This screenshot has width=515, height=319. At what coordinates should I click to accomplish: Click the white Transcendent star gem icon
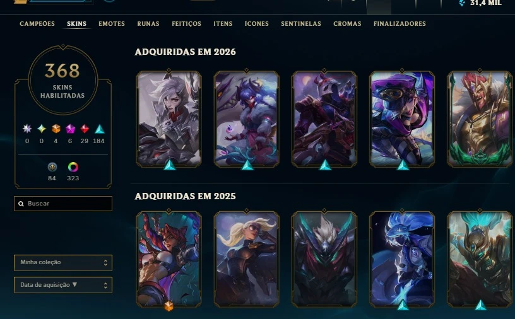[x=27, y=129]
